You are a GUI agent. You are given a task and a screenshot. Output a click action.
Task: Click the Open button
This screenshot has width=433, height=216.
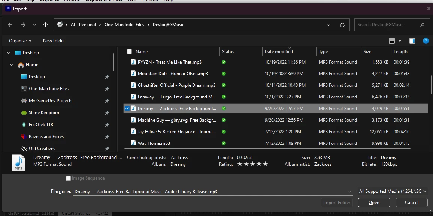(x=374, y=203)
